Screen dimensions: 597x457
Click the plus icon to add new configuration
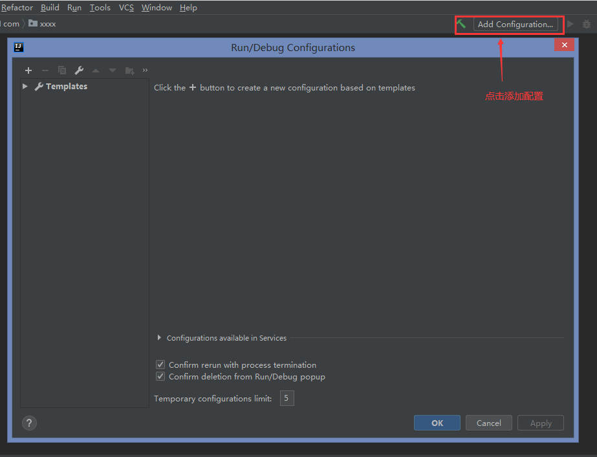(28, 70)
